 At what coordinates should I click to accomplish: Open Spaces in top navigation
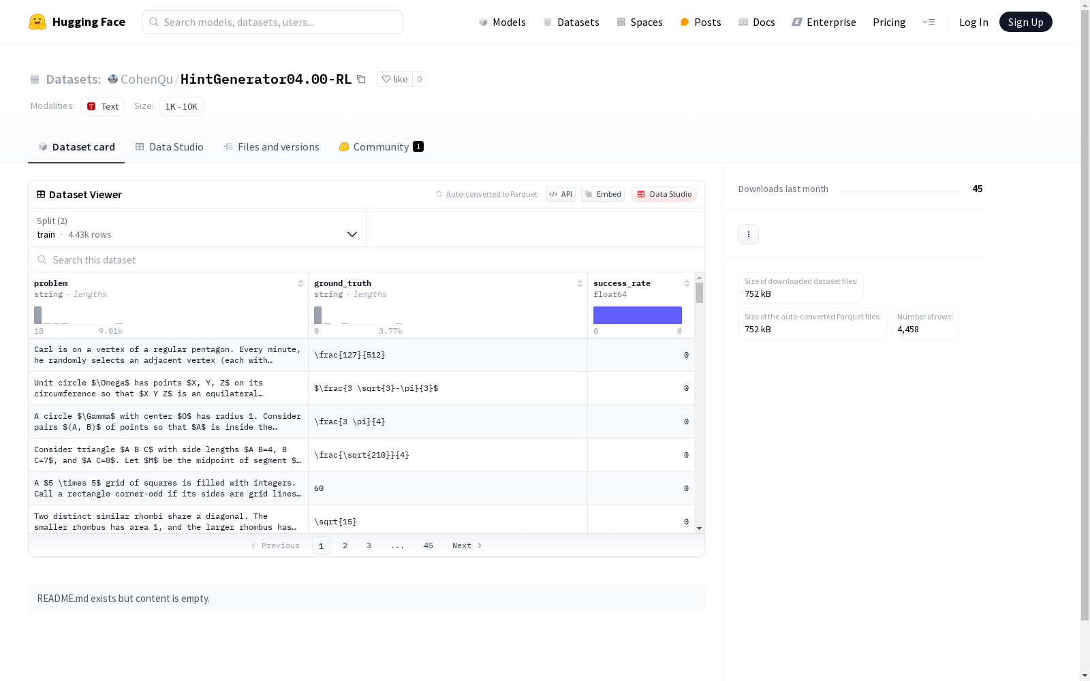coord(640,22)
